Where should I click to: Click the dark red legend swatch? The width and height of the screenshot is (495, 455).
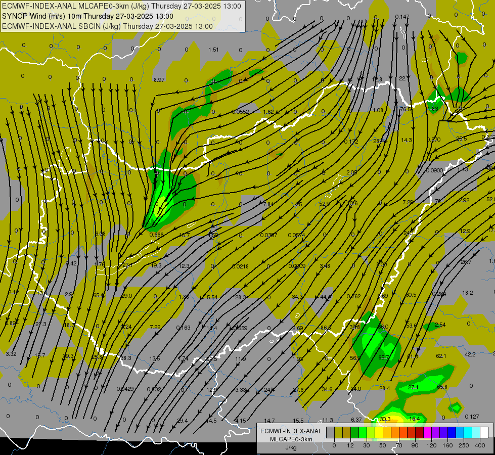coord(420,432)
